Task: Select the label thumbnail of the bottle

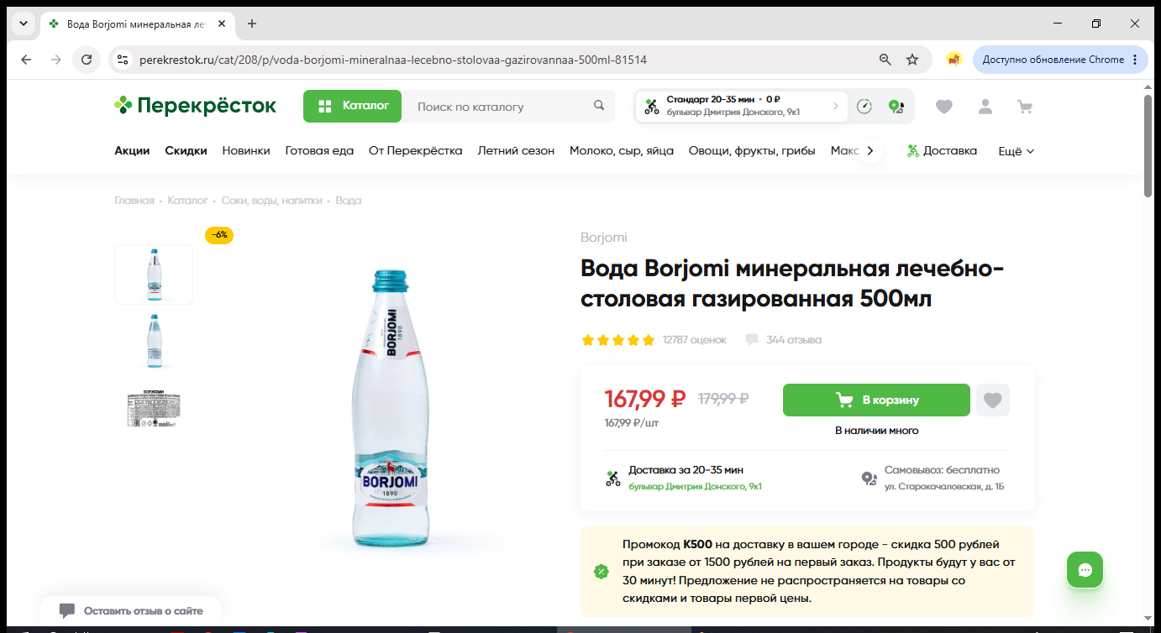Action: coord(154,410)
